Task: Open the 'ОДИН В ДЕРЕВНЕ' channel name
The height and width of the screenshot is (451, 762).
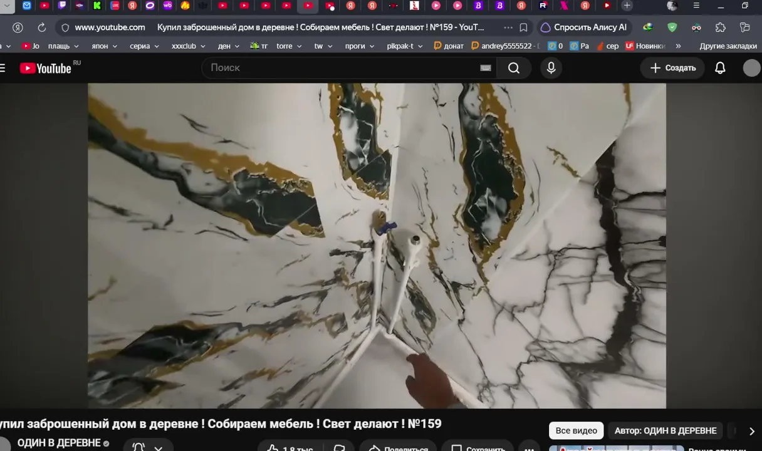Action: click(59, 443)
